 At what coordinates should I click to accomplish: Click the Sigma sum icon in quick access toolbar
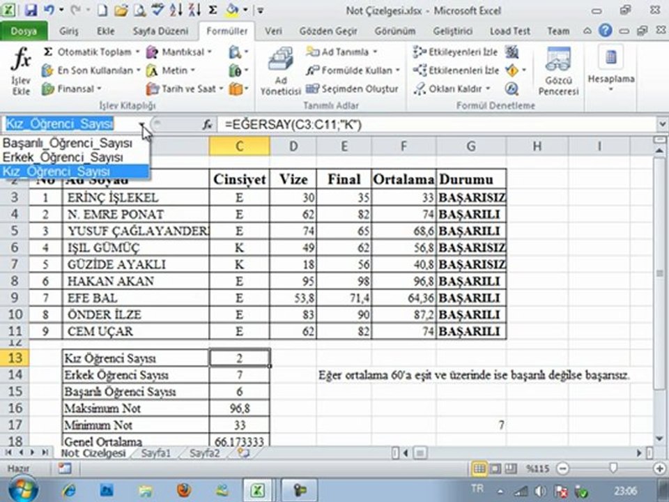point(213,10)
